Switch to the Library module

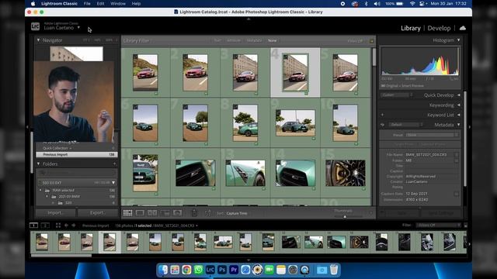(x=411, y=28)
